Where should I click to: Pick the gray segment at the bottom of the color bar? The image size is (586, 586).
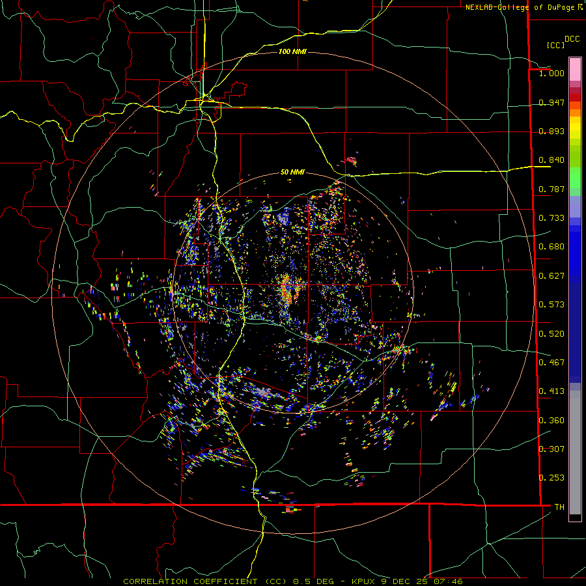point(575,453)
